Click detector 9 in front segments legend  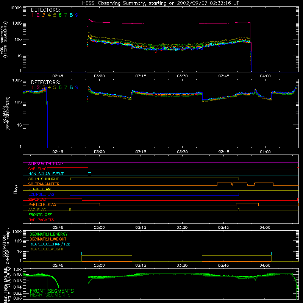(77, 15)
